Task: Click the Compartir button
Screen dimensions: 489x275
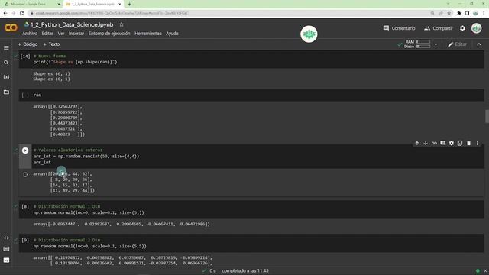Action: click(439, 28)
